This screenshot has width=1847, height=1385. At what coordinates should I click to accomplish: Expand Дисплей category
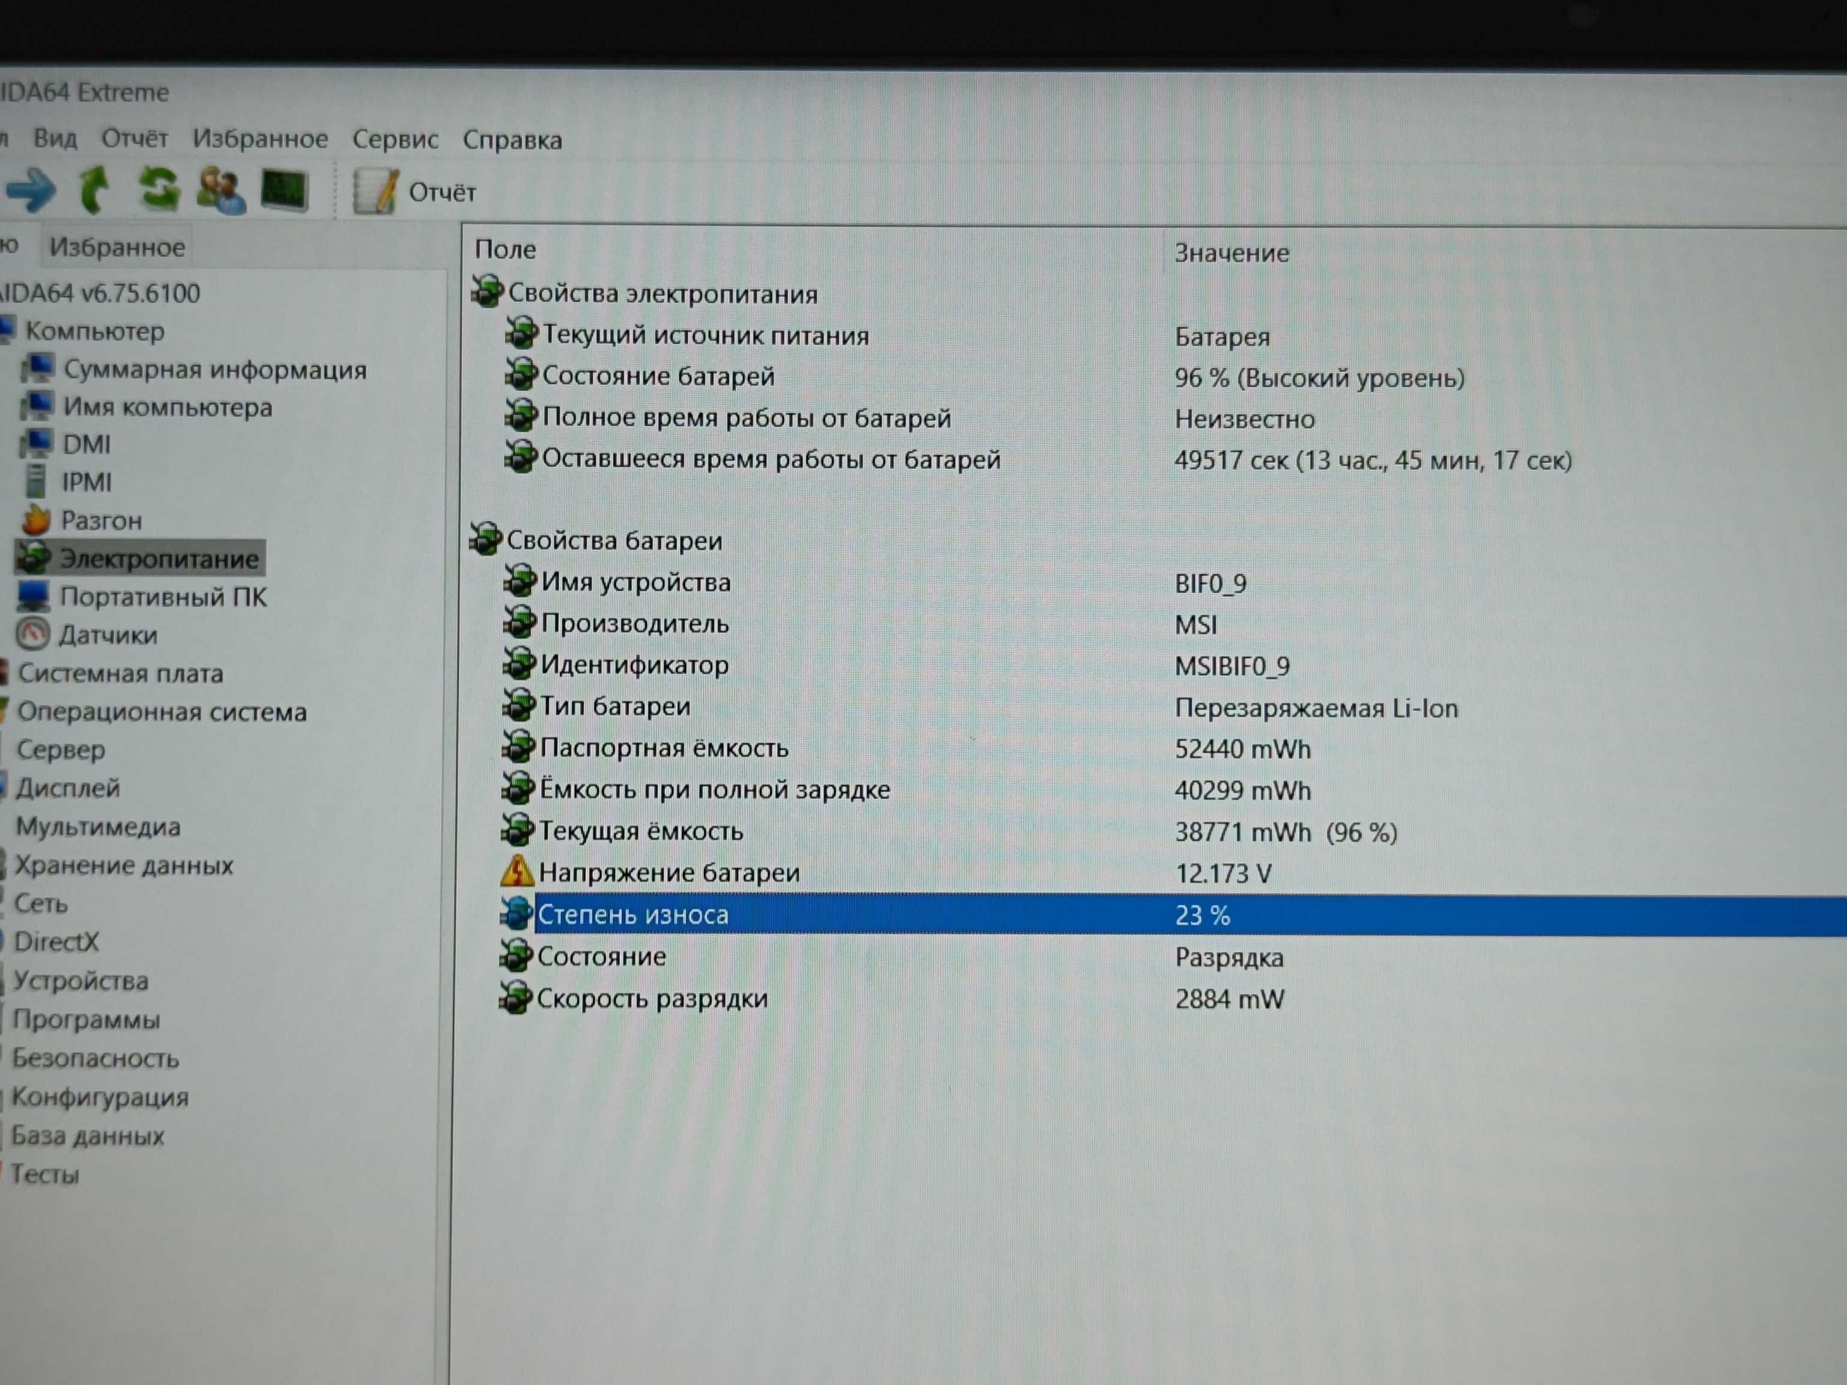click(x=69, y=788)
